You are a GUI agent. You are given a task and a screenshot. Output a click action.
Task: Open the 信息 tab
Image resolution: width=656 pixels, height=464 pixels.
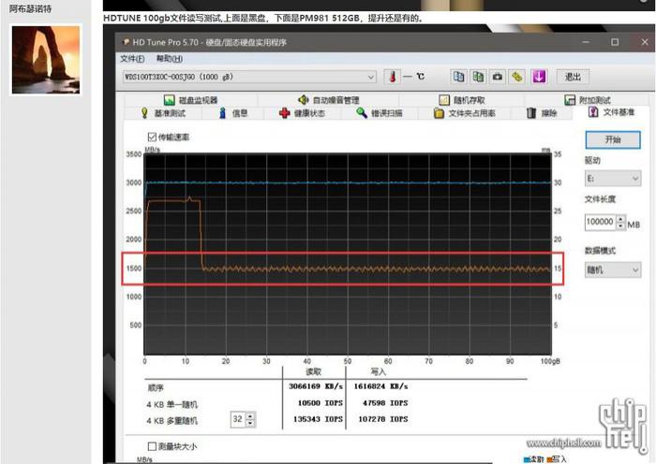pos(233,113)
